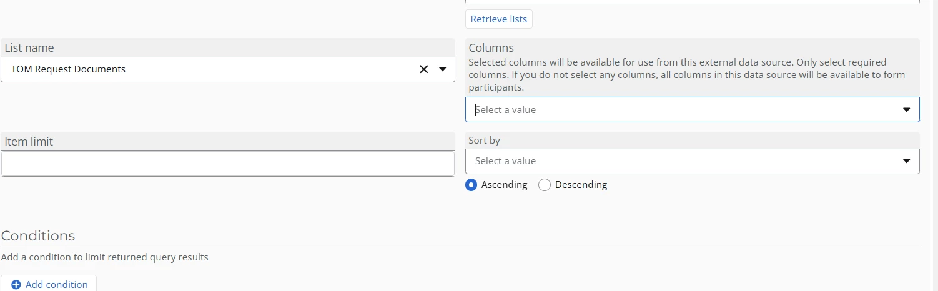Choose the Descending radio button
938x291 pixels.
545,185
